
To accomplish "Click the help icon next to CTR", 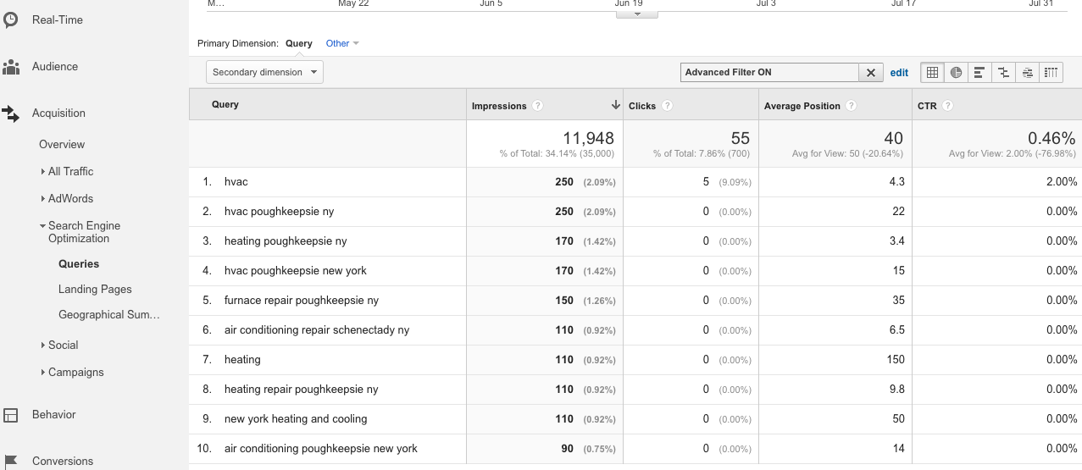I will click(x=947, y=106).
